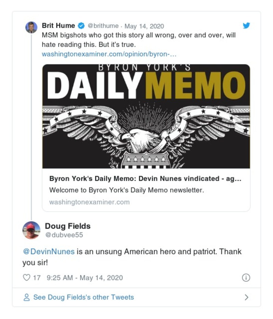Click Brit Hume's profile avatar
Screen dimensions: 273x319
31,27
